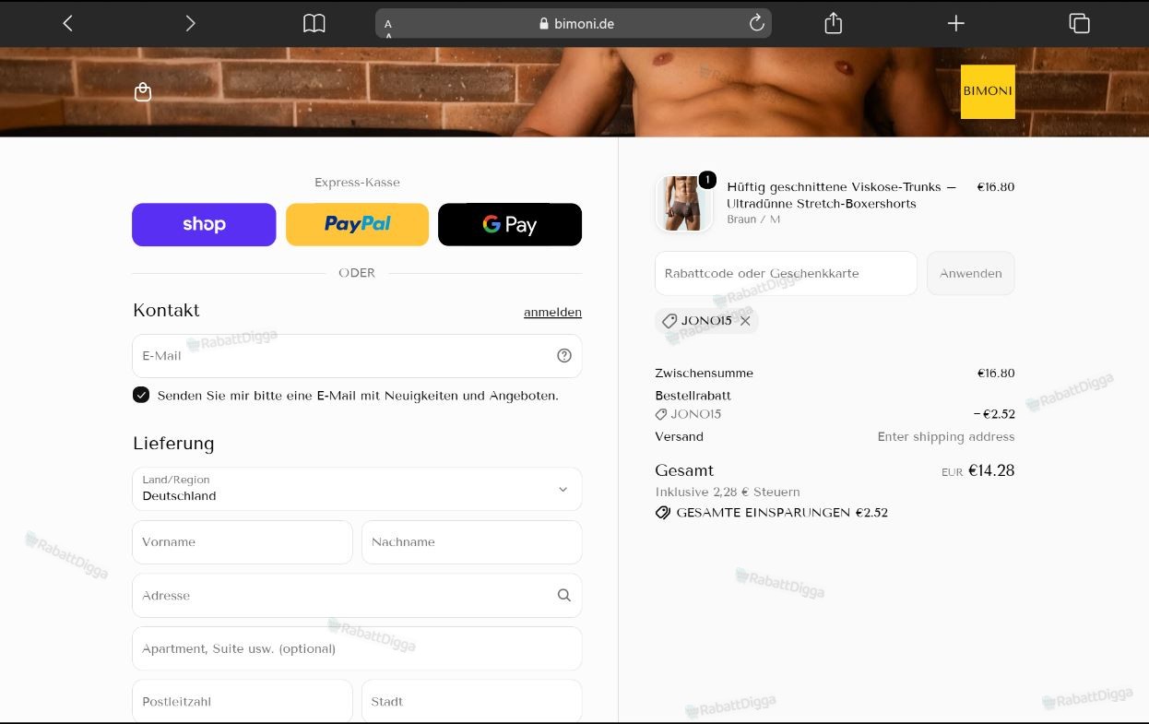
Task: Show all open tabs overview
Action: point(1079,23)
